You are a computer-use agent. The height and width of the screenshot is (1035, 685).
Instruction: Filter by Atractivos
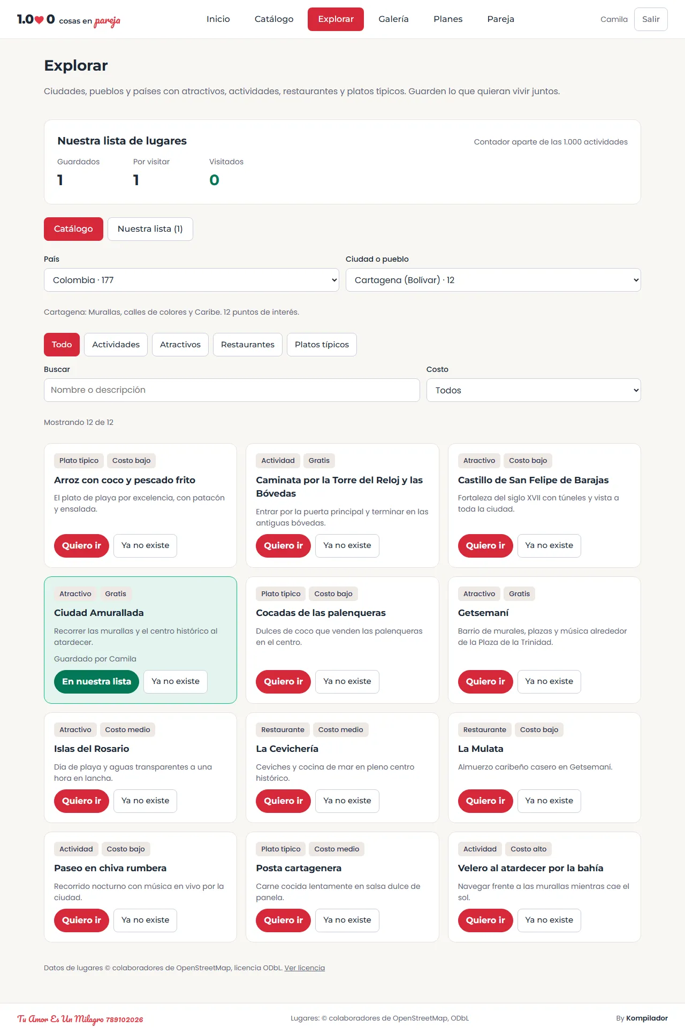point(180,345)
